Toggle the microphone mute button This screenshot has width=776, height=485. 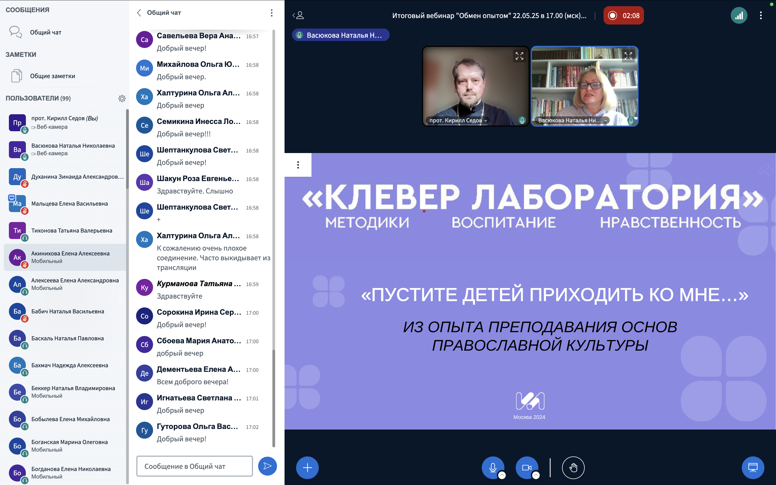(x=493, y=467)
